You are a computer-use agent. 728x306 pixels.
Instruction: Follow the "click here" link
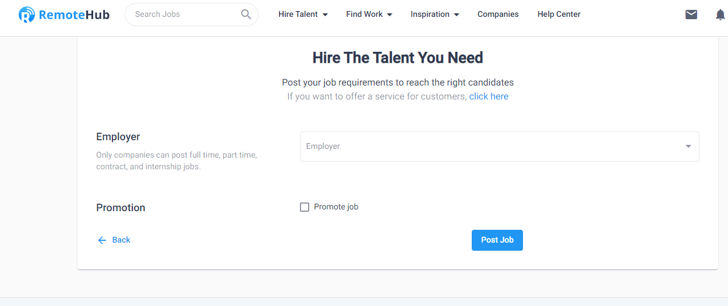[489, 97]
